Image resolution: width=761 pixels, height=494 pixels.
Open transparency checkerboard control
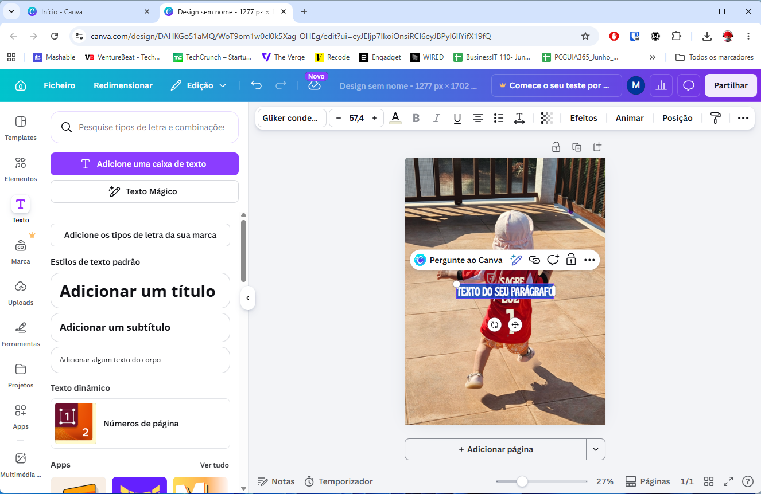[x=547, y=118]
